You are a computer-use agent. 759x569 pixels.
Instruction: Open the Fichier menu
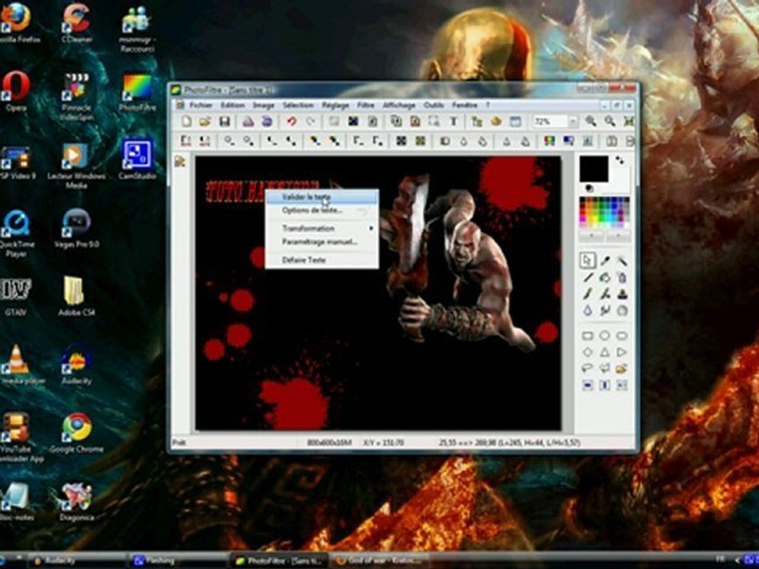click(x=201, y=105)
